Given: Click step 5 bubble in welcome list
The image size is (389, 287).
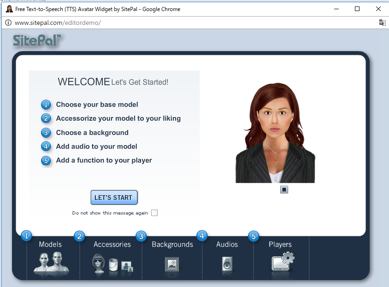Looking at the screenshot, I should [x=46, y=160].
